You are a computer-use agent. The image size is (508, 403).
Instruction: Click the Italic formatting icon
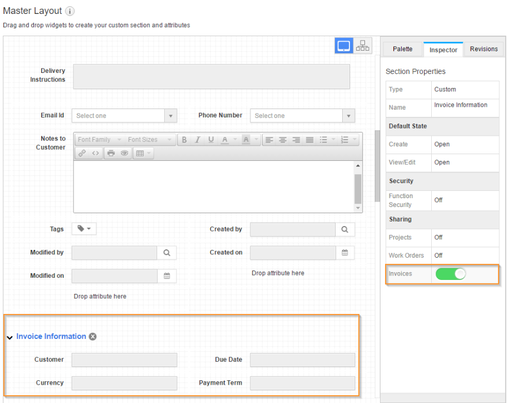pyautogui.click(x=197, y=140)
